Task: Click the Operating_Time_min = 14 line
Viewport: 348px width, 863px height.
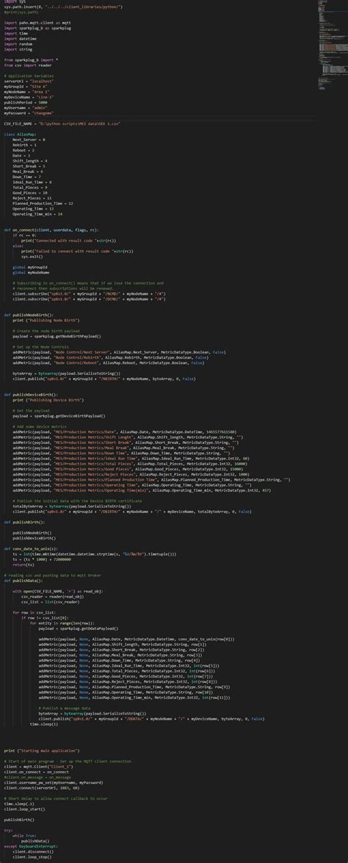Action: coord(37,214)
